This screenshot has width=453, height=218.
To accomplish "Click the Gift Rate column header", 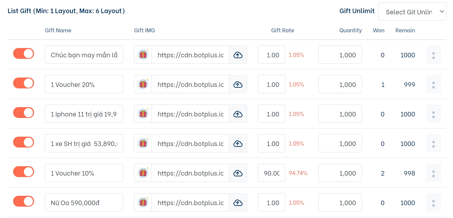I will coord(282,30).
